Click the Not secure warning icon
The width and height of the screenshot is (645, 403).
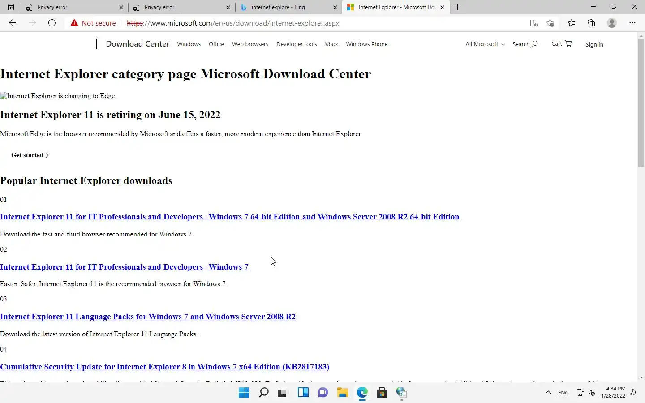(x=73, y=23)
